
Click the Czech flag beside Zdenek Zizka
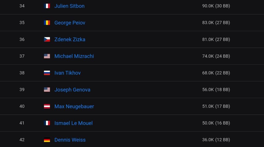[47, 40]
